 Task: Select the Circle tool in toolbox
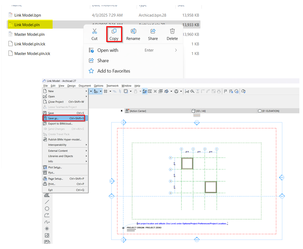(47, 209)
